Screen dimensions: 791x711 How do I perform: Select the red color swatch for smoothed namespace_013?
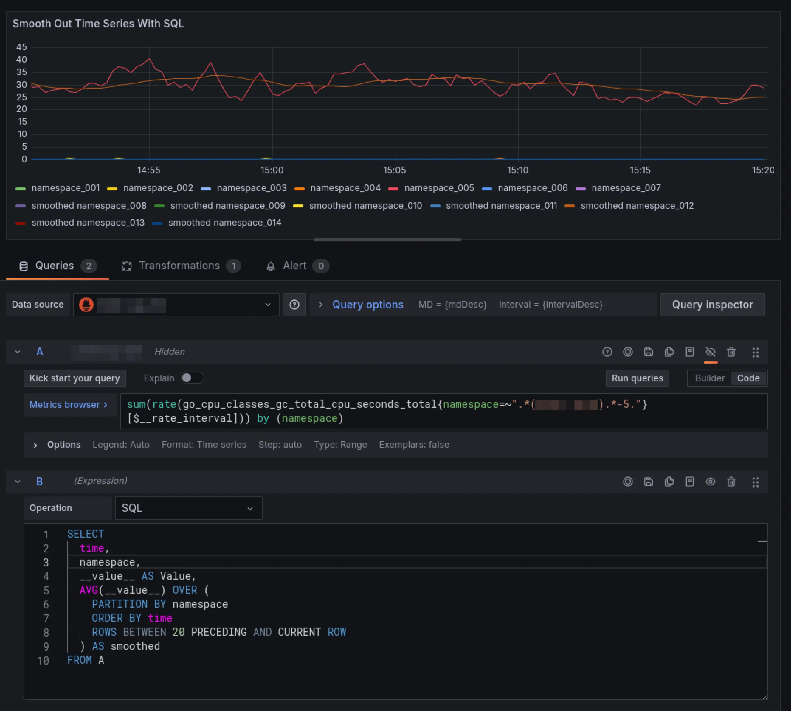(x=20, y=223)
